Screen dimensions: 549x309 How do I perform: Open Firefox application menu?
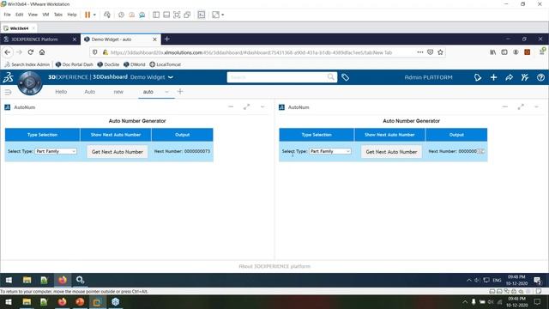click(x=542, y=52)
